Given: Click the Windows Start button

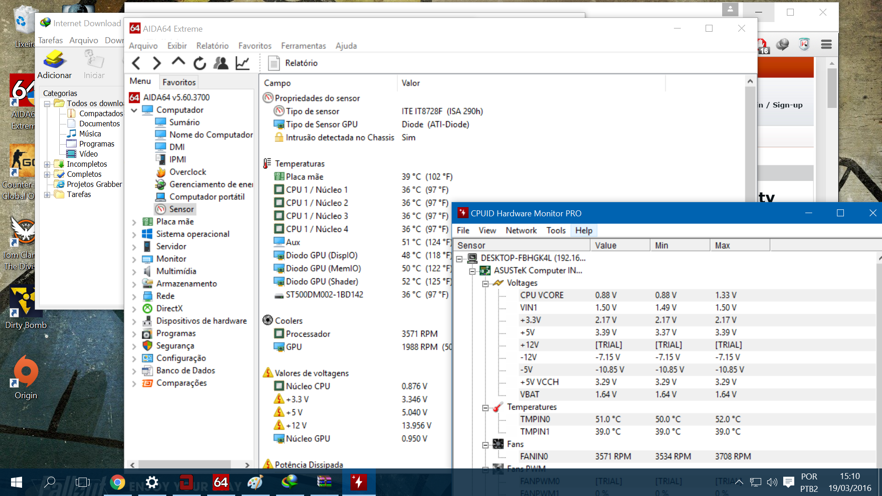Looking at the screenshot, I should coord(17,482).
